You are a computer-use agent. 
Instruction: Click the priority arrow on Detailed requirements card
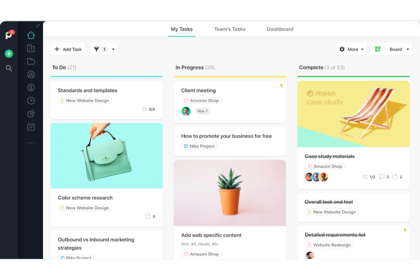click(405, 230)
